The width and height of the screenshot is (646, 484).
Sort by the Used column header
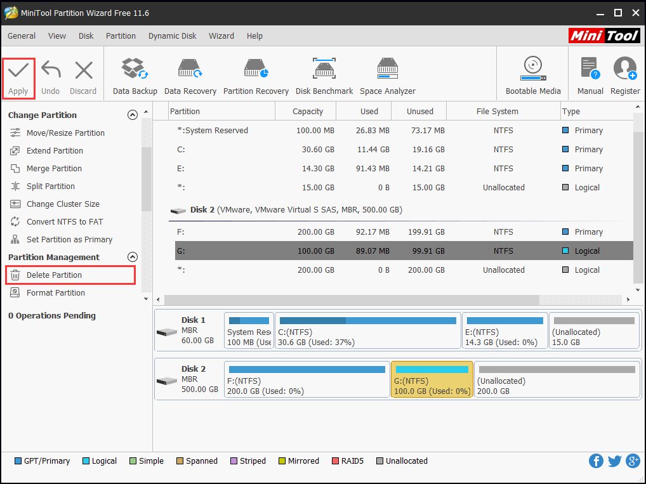point(364,111)
